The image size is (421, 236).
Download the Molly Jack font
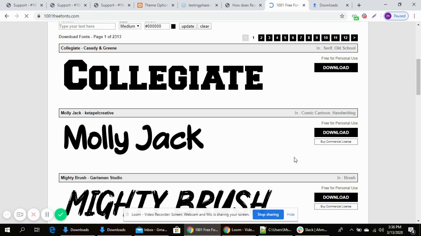[336, 132]
